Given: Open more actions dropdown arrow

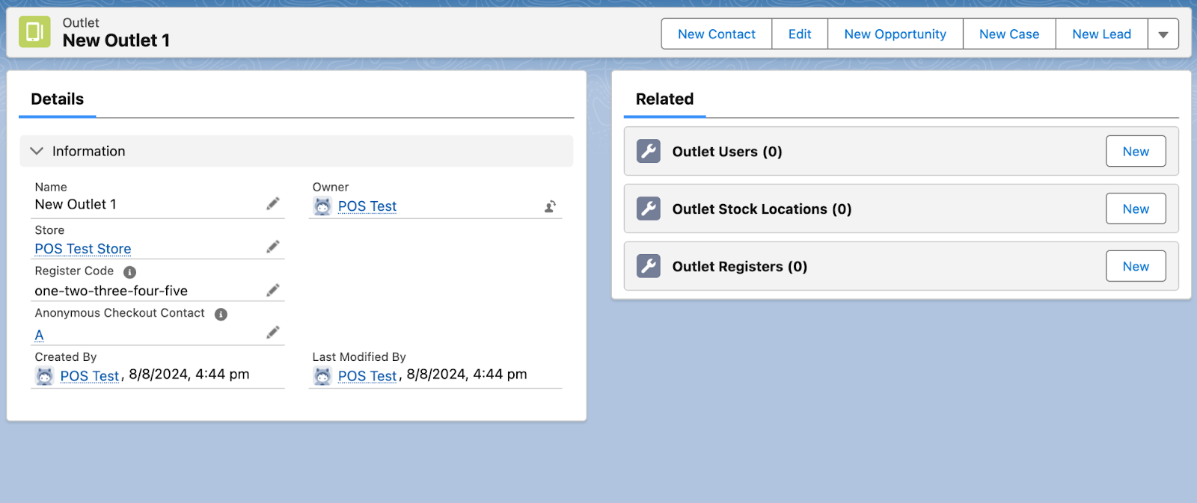Looking at the screenshot, I should click(1163, 34).
